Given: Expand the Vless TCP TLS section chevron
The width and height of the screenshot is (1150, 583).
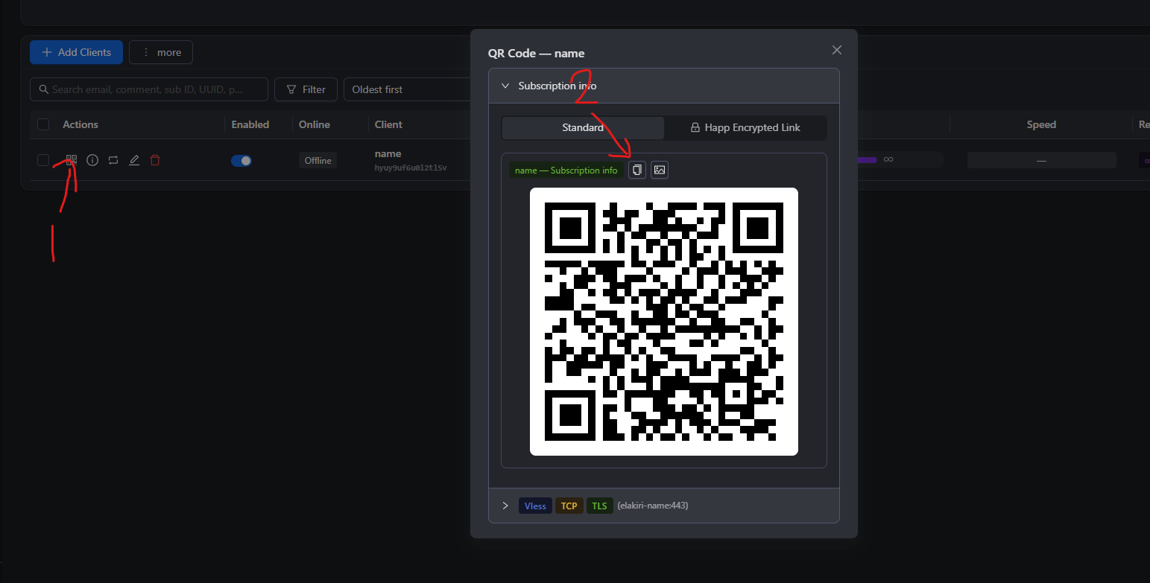Looking at the screenshot, I should [505, 506].
